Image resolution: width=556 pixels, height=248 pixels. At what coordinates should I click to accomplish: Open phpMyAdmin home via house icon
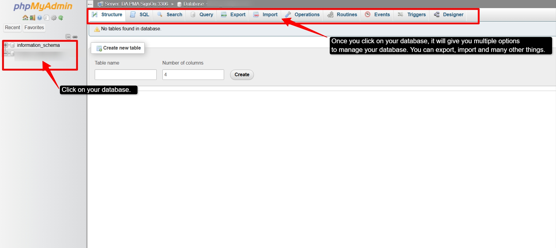[25, 18]
